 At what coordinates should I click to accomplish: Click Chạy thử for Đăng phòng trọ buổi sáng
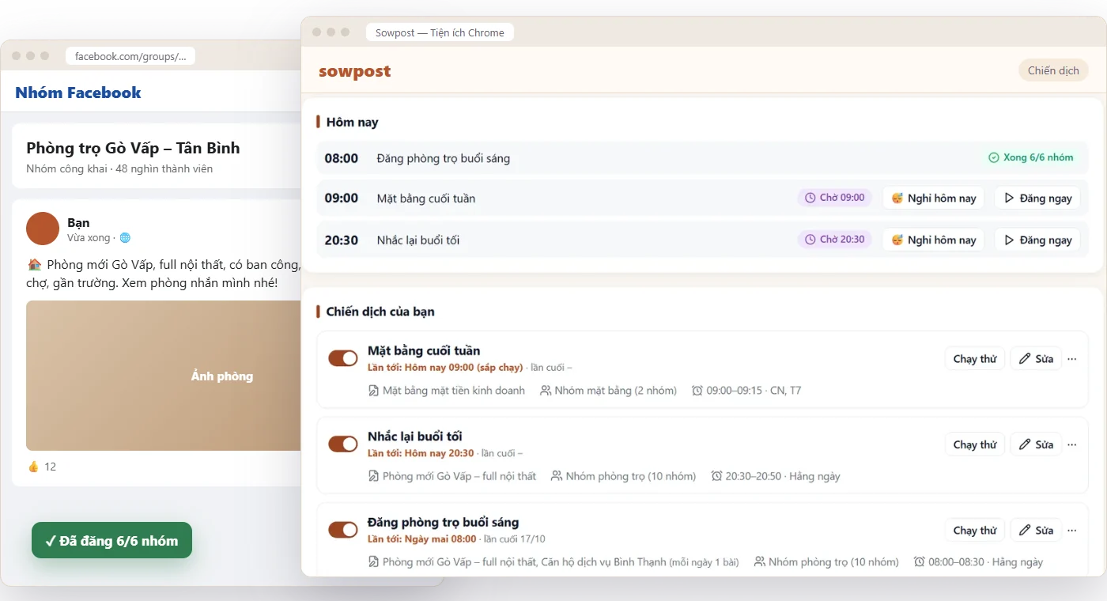coord(974,530)
